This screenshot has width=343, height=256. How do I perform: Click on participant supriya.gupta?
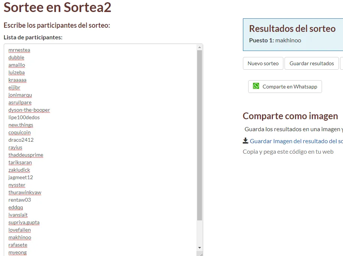pos(24,223)
